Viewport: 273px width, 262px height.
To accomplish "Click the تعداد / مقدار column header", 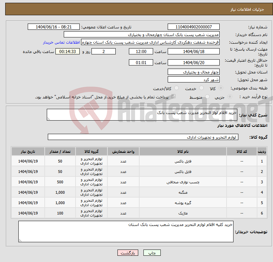I will click(60, 151).
